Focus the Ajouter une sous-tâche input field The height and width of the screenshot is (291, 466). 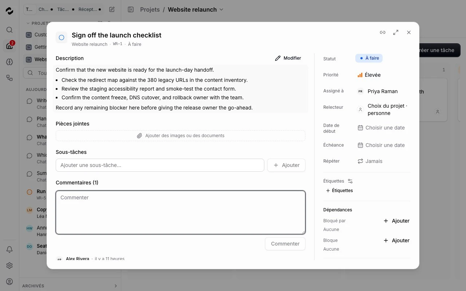point(160,165)
